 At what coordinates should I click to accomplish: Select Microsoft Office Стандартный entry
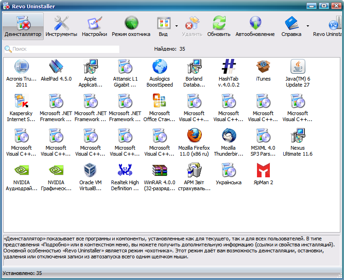[x=159, y=108]
